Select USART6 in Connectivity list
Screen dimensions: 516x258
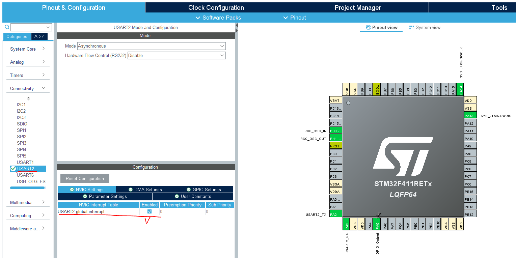coord(25,175)
